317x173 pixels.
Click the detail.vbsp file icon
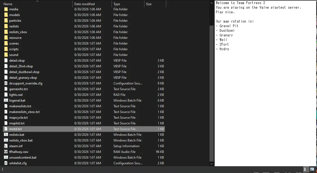[6, 61]
